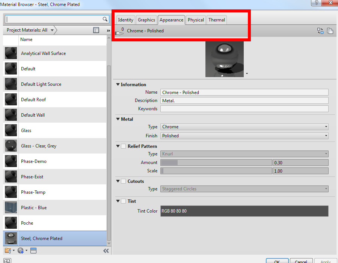The height and width of the screenshot is (263, 338).
Task: Toggle library panel view icon
Action: [x=96, y=30]
